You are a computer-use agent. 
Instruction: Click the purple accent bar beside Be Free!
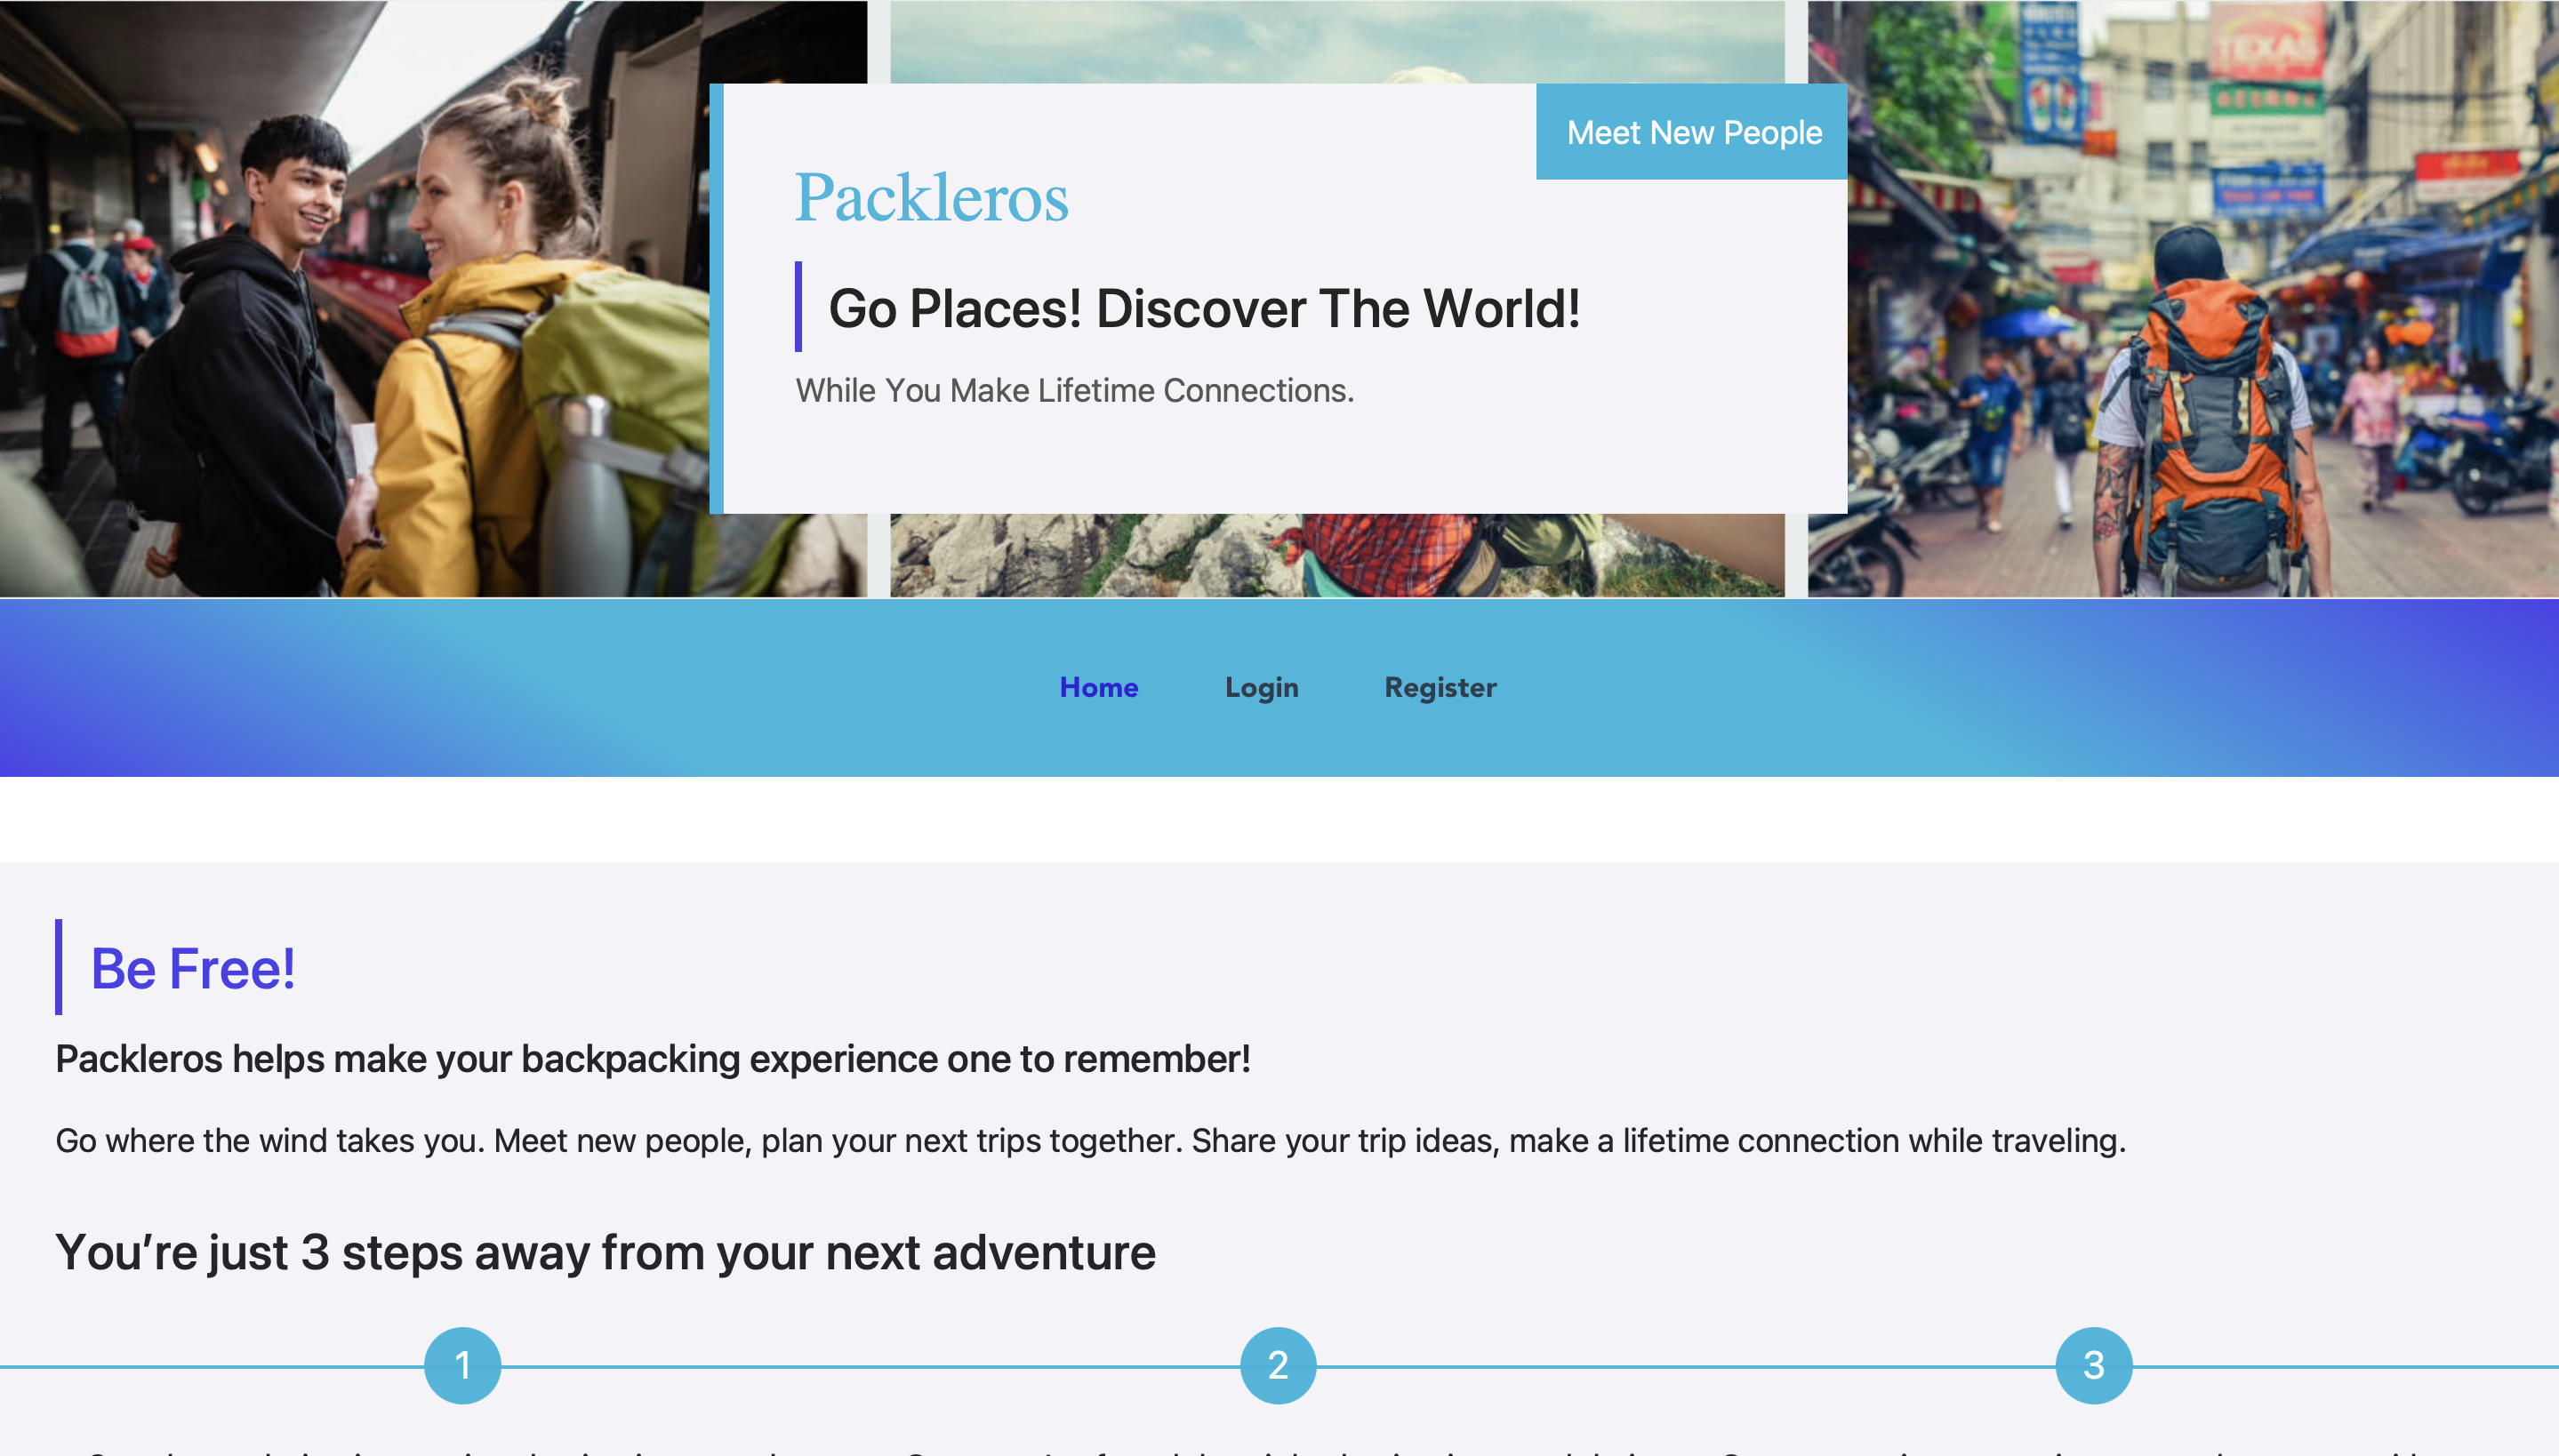(59, 967)
